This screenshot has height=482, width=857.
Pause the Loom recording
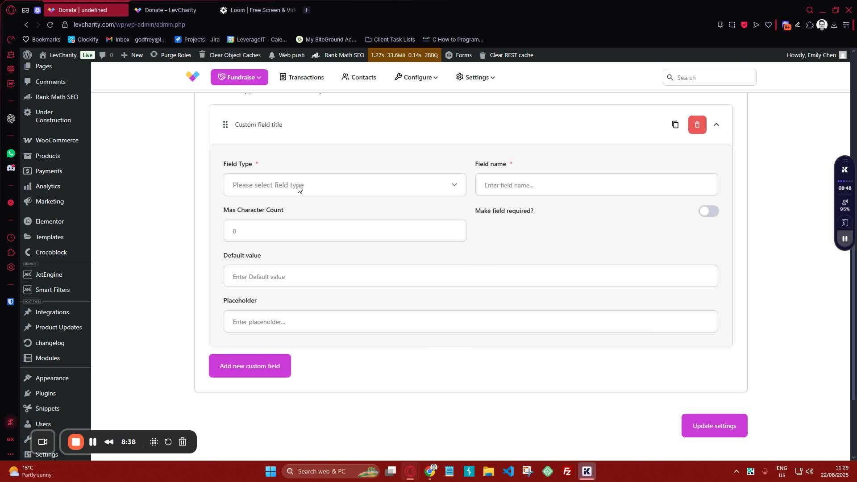pyautogui.click(x=93, y=442)
